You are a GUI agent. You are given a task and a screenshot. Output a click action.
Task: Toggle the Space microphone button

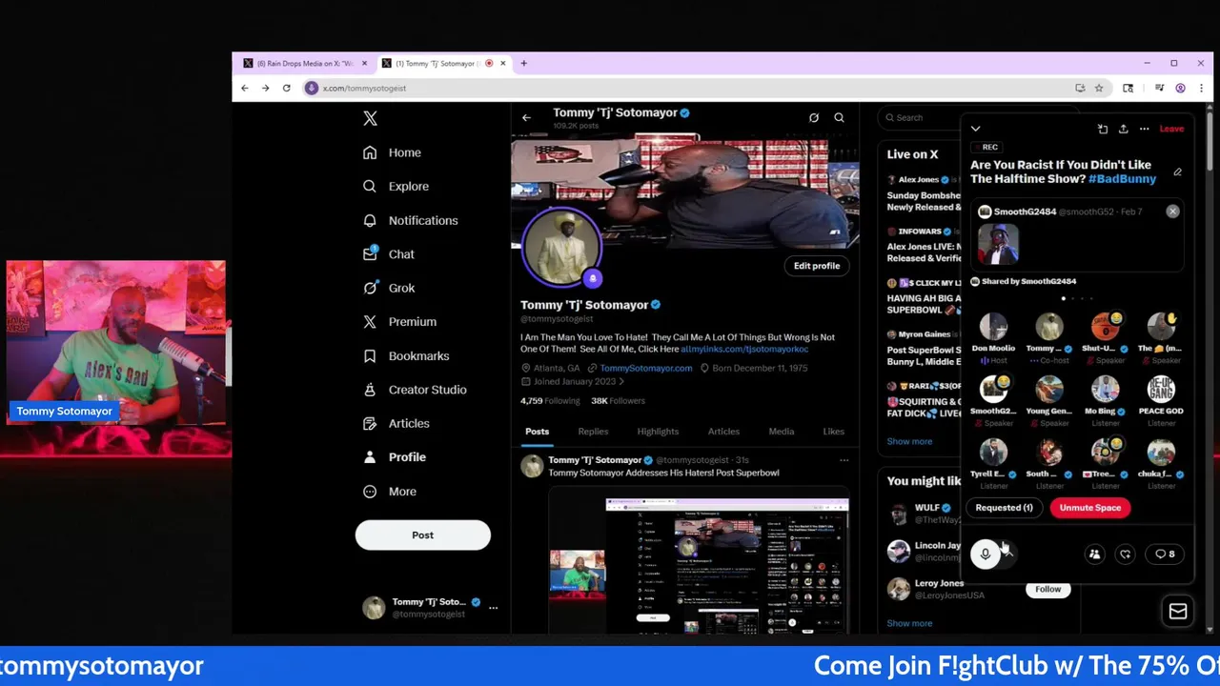click(x=986, y=554)
